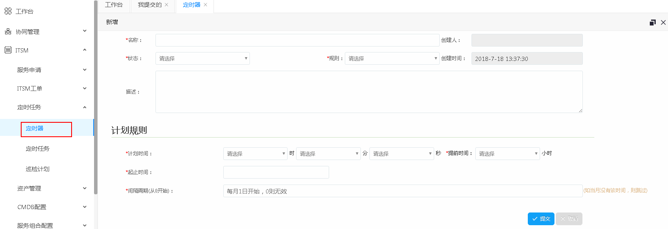Switch to the 工作台 tab
The image size is (668, 229).
pyautogui.click(x=114, y=5)
